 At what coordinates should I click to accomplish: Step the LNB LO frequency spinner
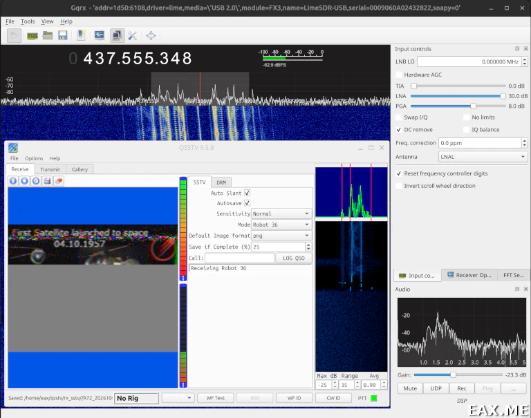click(525, 61)
